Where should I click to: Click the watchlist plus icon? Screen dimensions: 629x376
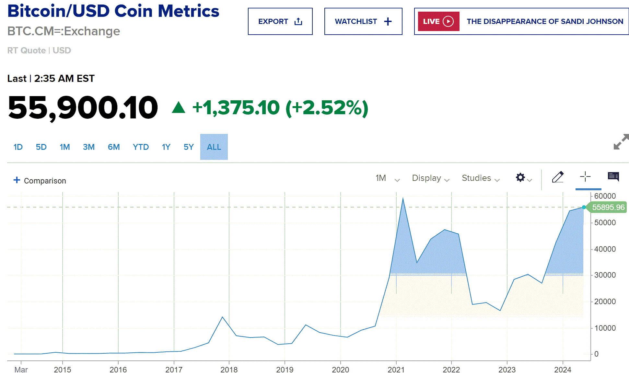[388, 22]
